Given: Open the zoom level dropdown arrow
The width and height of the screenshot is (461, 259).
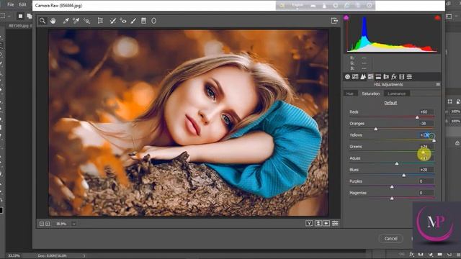Looking at the screenshot, I should (73, 224).
